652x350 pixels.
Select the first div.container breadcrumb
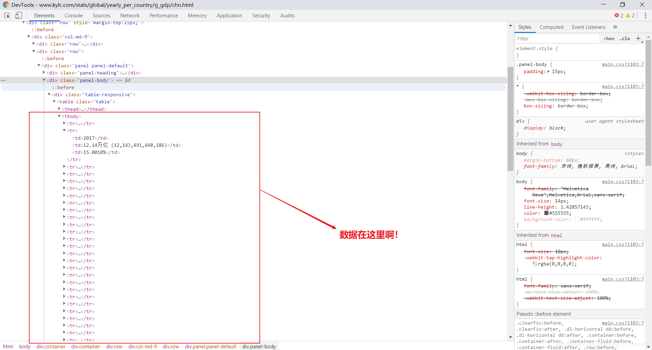tap(51, 347)
